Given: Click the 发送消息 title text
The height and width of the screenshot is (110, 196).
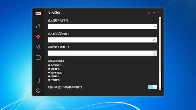Looking at the screenshot, I should tap(54, 13).
